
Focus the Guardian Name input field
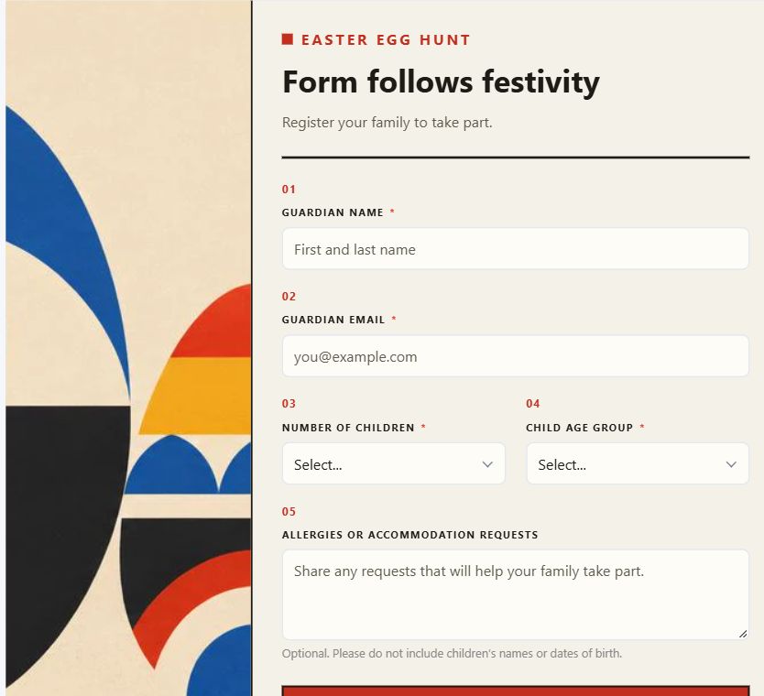pyautogui.click(x=516, y=249)
